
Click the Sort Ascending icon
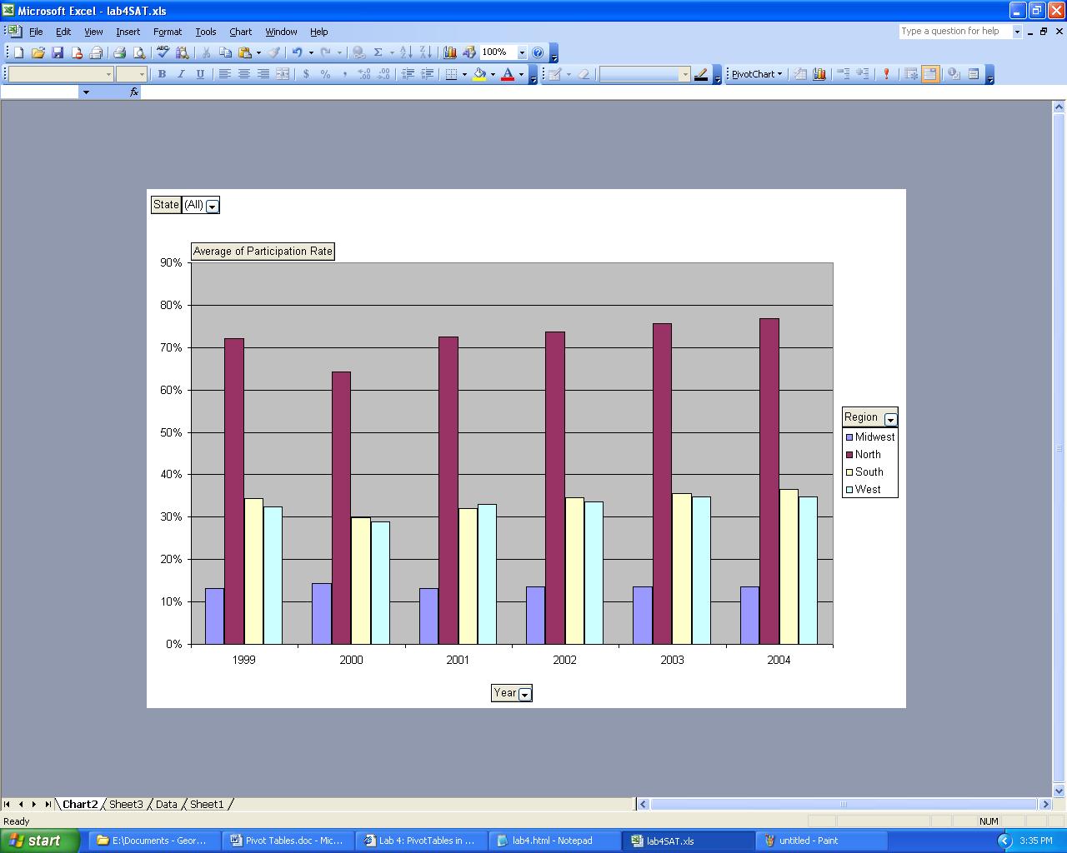point(404,52)
